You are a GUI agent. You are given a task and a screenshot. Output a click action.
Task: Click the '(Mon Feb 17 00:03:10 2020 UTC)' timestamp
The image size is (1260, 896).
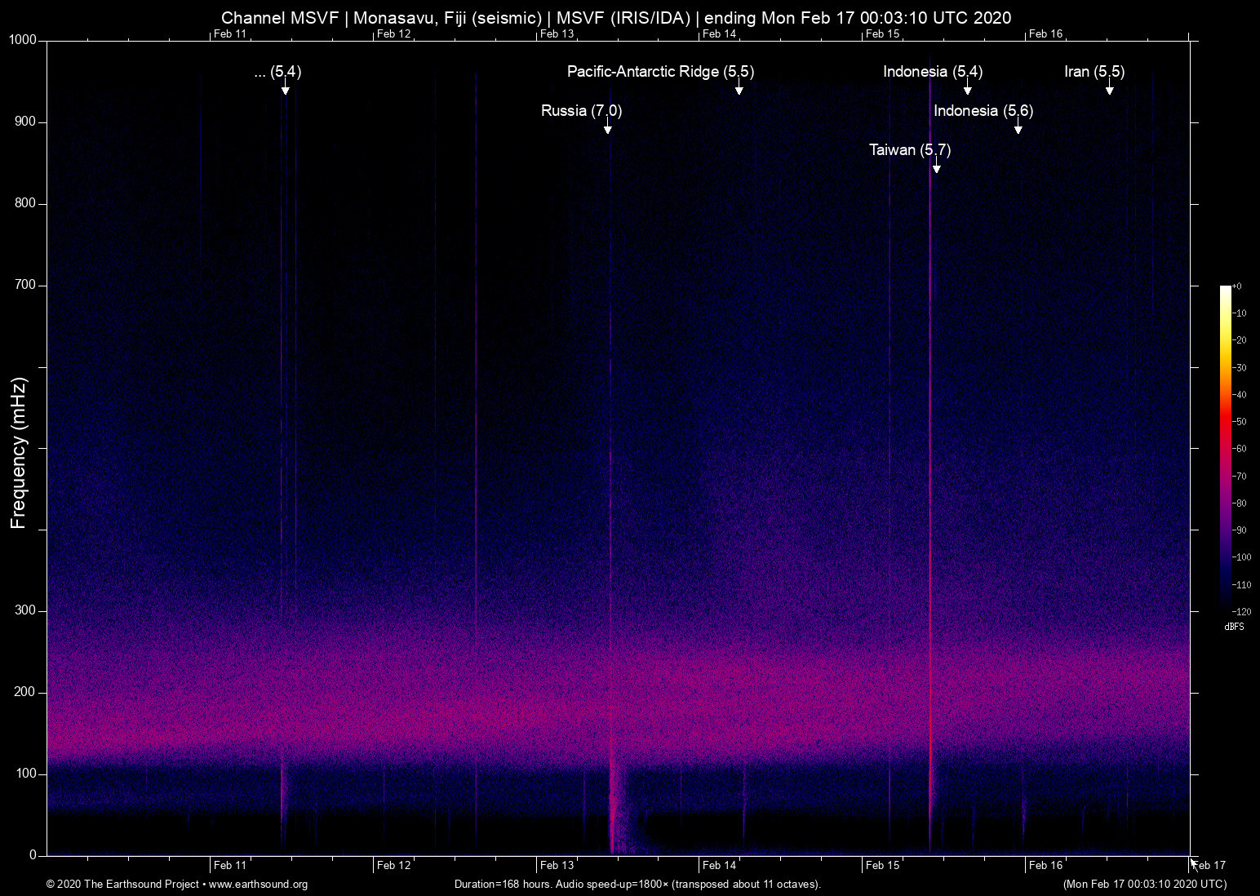(x=1145, y=885)
